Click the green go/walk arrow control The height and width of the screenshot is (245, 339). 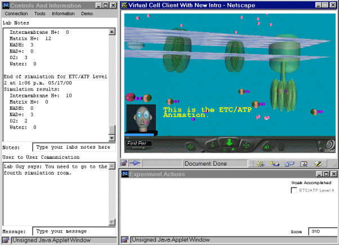pyautogui.click(x=229, y=143)
